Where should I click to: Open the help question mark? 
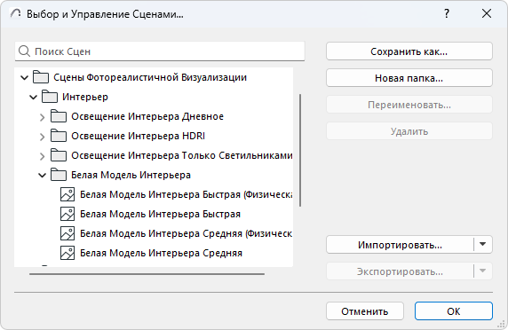(447, 13)
